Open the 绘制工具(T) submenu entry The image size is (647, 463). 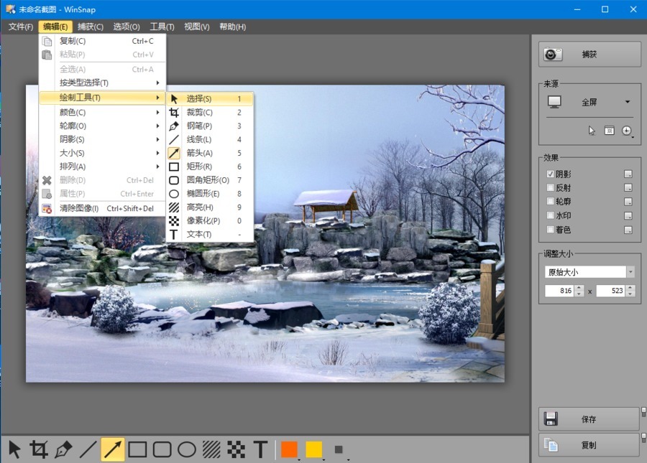(x=103, y=98)
